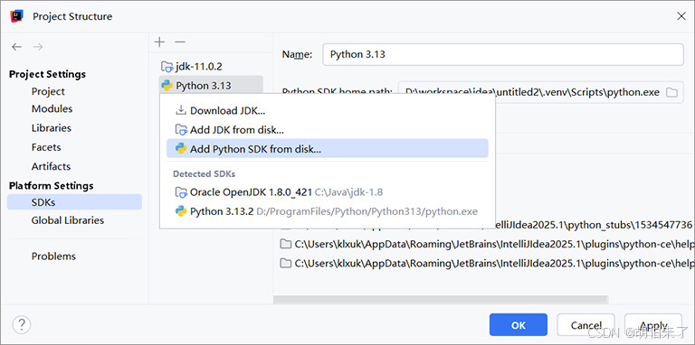Open the Modules settings page

coord(52,108)
